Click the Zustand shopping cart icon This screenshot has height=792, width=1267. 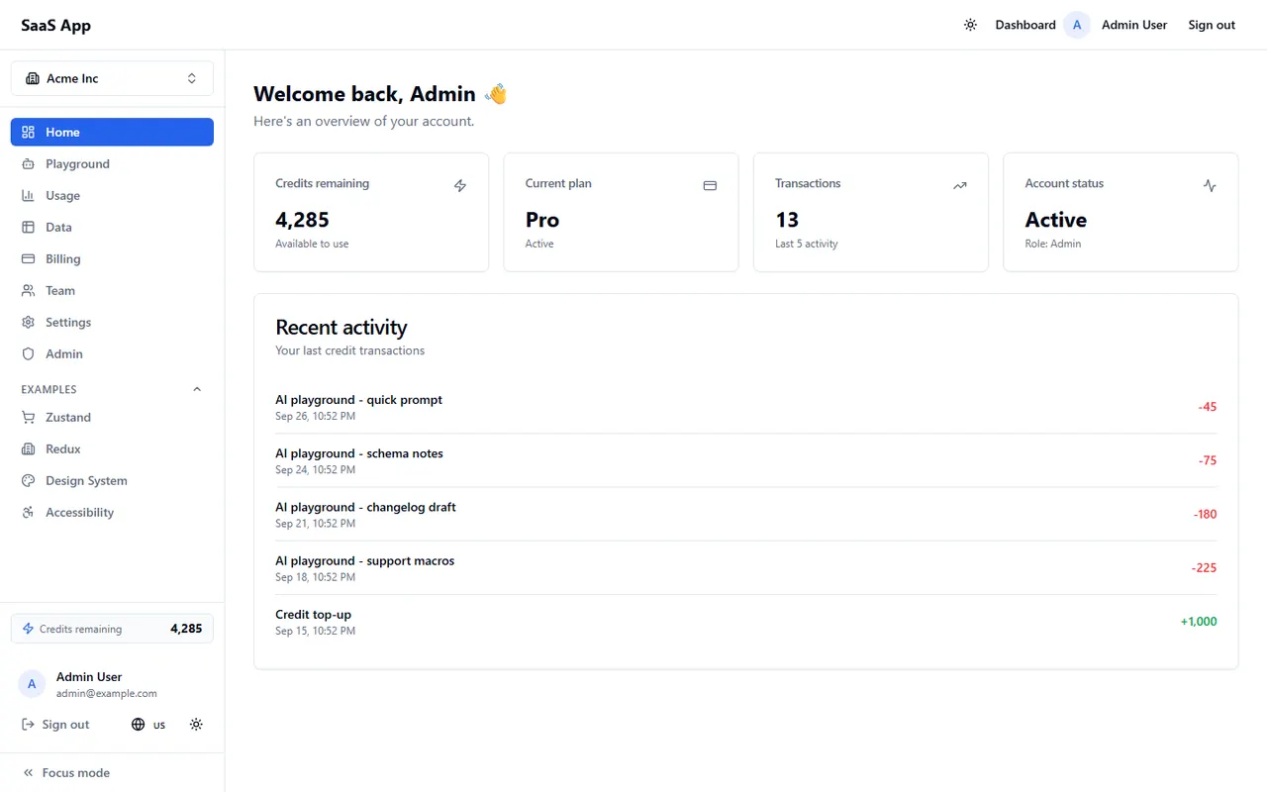click(x=28, y=418)
